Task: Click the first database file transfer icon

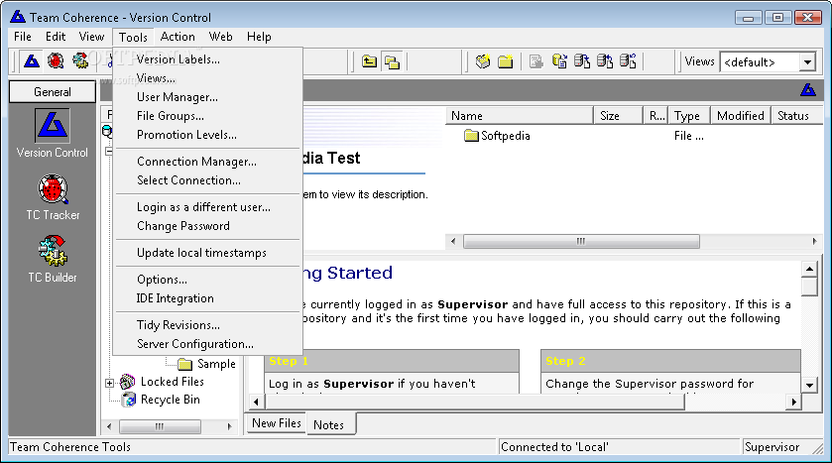Action: pos(559,62)
